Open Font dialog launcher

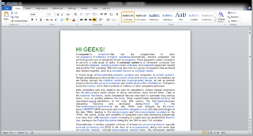(77, 25)
